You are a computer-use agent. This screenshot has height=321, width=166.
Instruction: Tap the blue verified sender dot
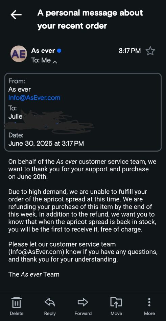point(59,51)
